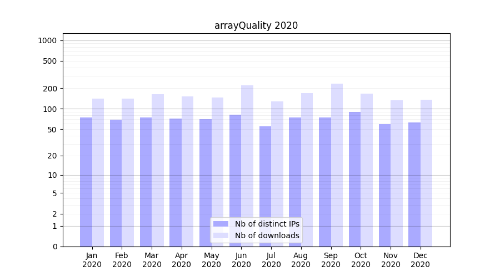Click the 'Aug 2020' x-axis label

(301, 260)
